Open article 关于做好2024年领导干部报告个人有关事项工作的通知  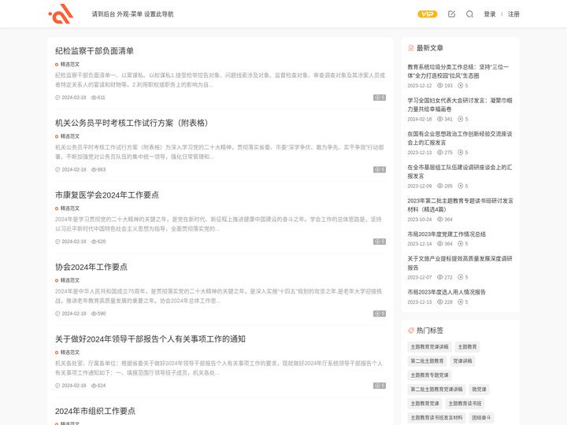click(150, 339)
